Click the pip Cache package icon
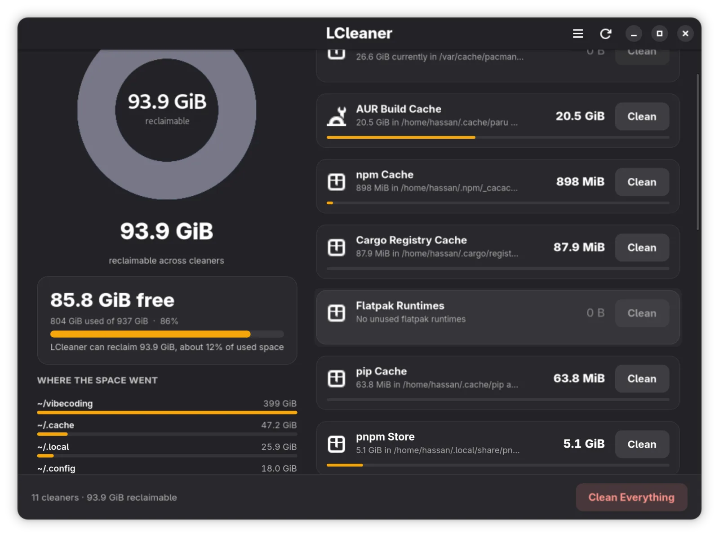719x537 pixels. pos(337,379)
